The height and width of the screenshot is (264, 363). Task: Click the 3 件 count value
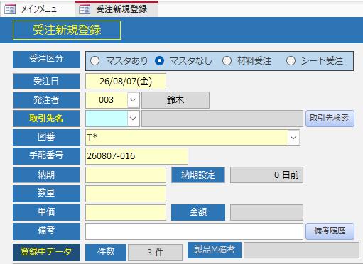(155, 252)
